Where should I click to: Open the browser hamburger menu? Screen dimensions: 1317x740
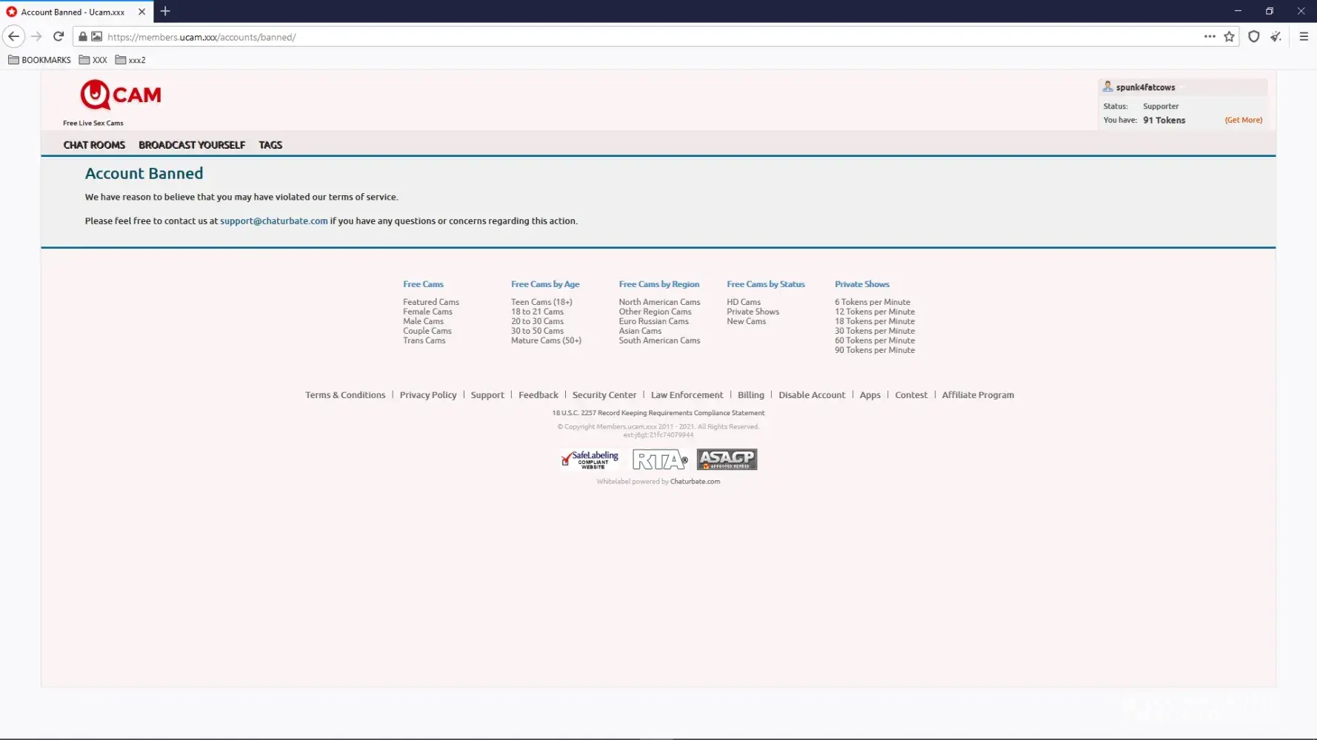pos(1304,36)
